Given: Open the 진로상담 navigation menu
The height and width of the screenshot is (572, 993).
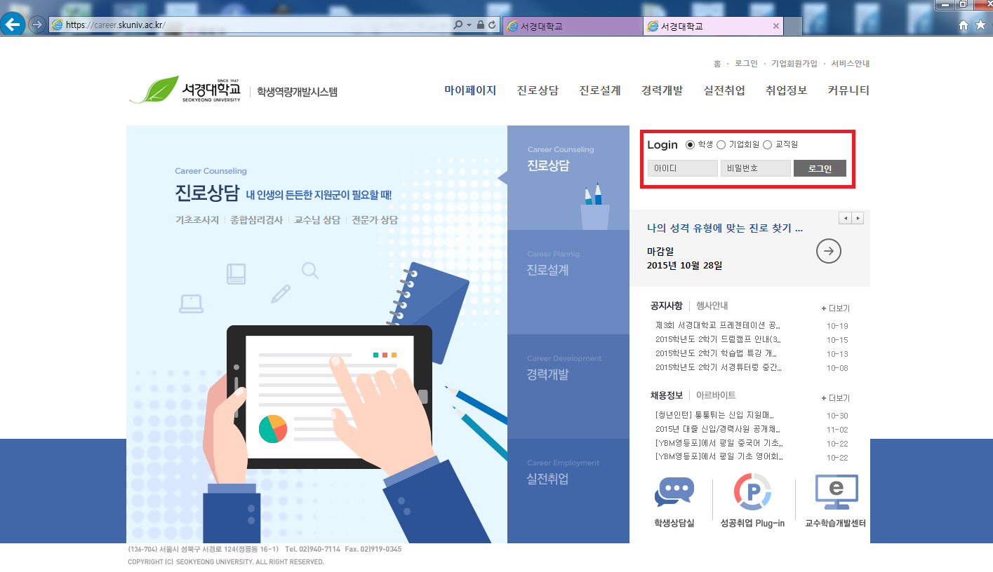Looking at the screenshot, I should (537, 90).
